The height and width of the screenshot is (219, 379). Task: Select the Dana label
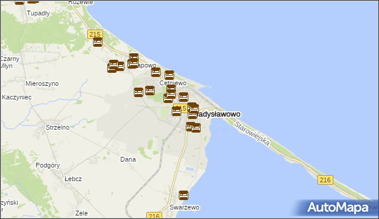tap(128, 159)
